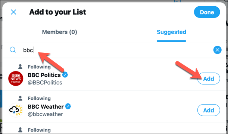Open the BBC Weather avatar
228x134 pixels.
coord(16,110)
